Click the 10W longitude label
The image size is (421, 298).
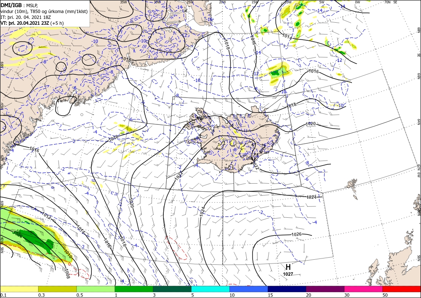coord(288,2)
